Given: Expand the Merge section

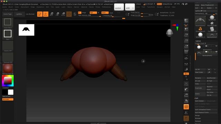Looking at the screenshot, I should coord(197,115).
